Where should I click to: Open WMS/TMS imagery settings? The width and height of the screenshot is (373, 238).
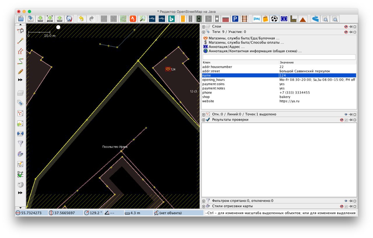click(123, 19)
